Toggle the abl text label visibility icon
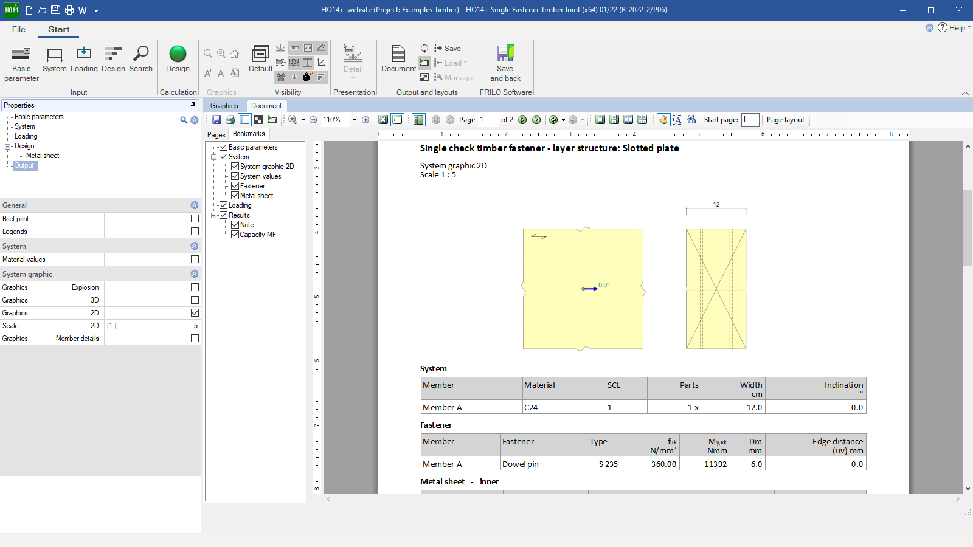This screenshot has width=973, height=547. pos(308,48)
